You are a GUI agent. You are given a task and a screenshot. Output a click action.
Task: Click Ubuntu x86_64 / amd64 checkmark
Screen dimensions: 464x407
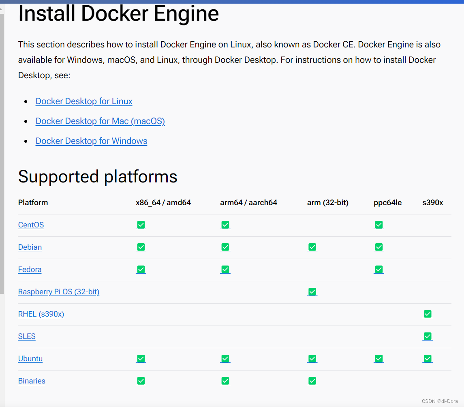pos(141,358)
